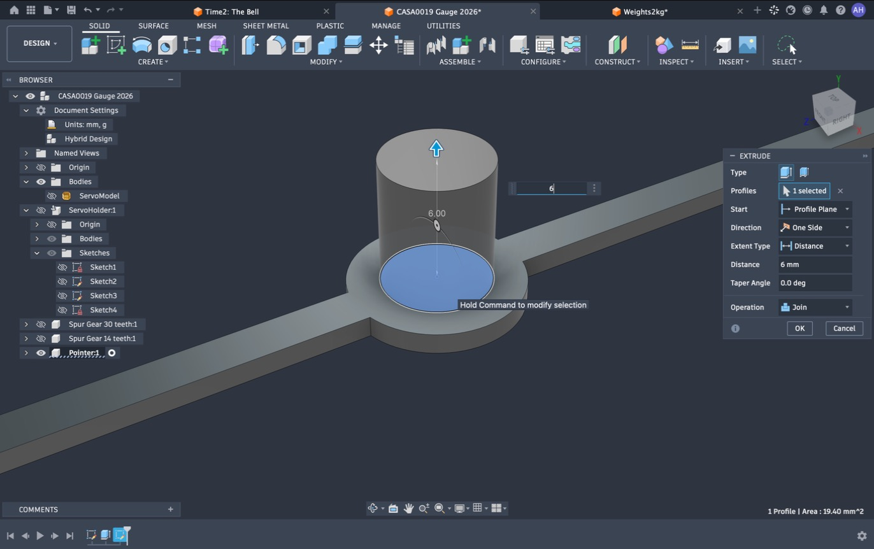
Task: Open the Data Panel grid icon
Action: pos(31,10)
